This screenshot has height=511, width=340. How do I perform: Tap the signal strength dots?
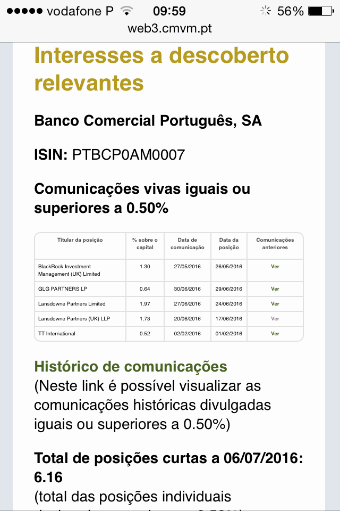tap(25, 11)
